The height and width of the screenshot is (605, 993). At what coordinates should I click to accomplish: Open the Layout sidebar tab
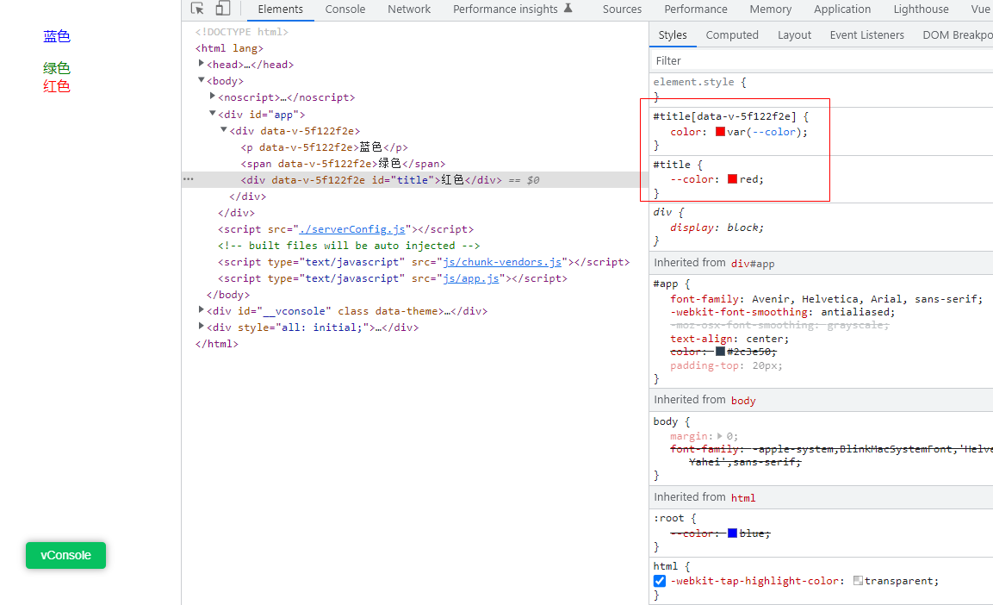794,34
